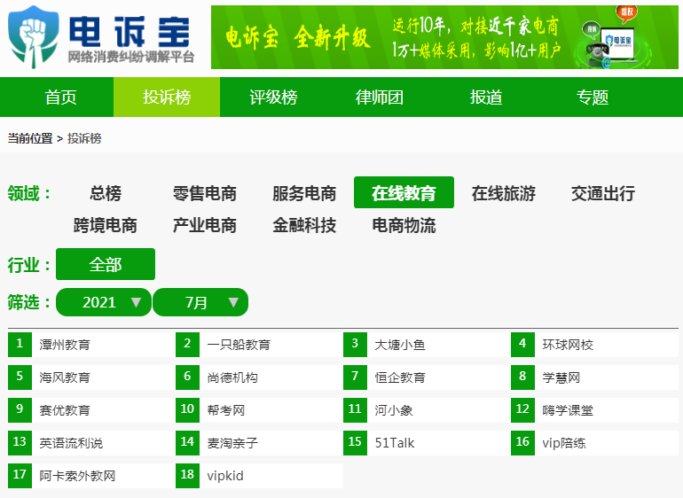Choose the 产业电商 domain
683x498 pixels.
(x=205, y=225)
